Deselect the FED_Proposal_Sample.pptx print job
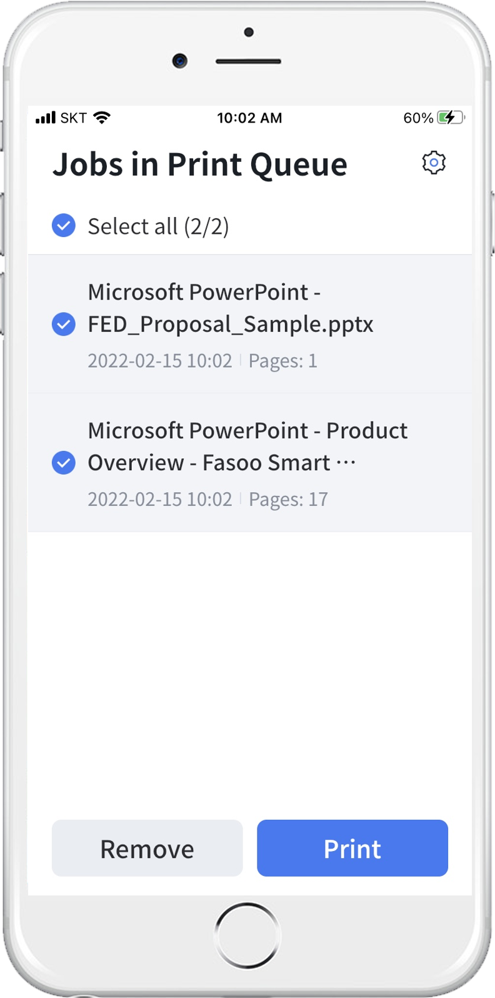This screenshot has width=495, height=998. 63,324
